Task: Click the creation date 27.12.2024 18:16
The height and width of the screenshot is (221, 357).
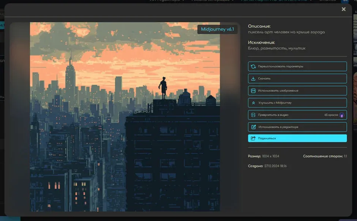Action: pyautogui.click(x=275, y=166)
